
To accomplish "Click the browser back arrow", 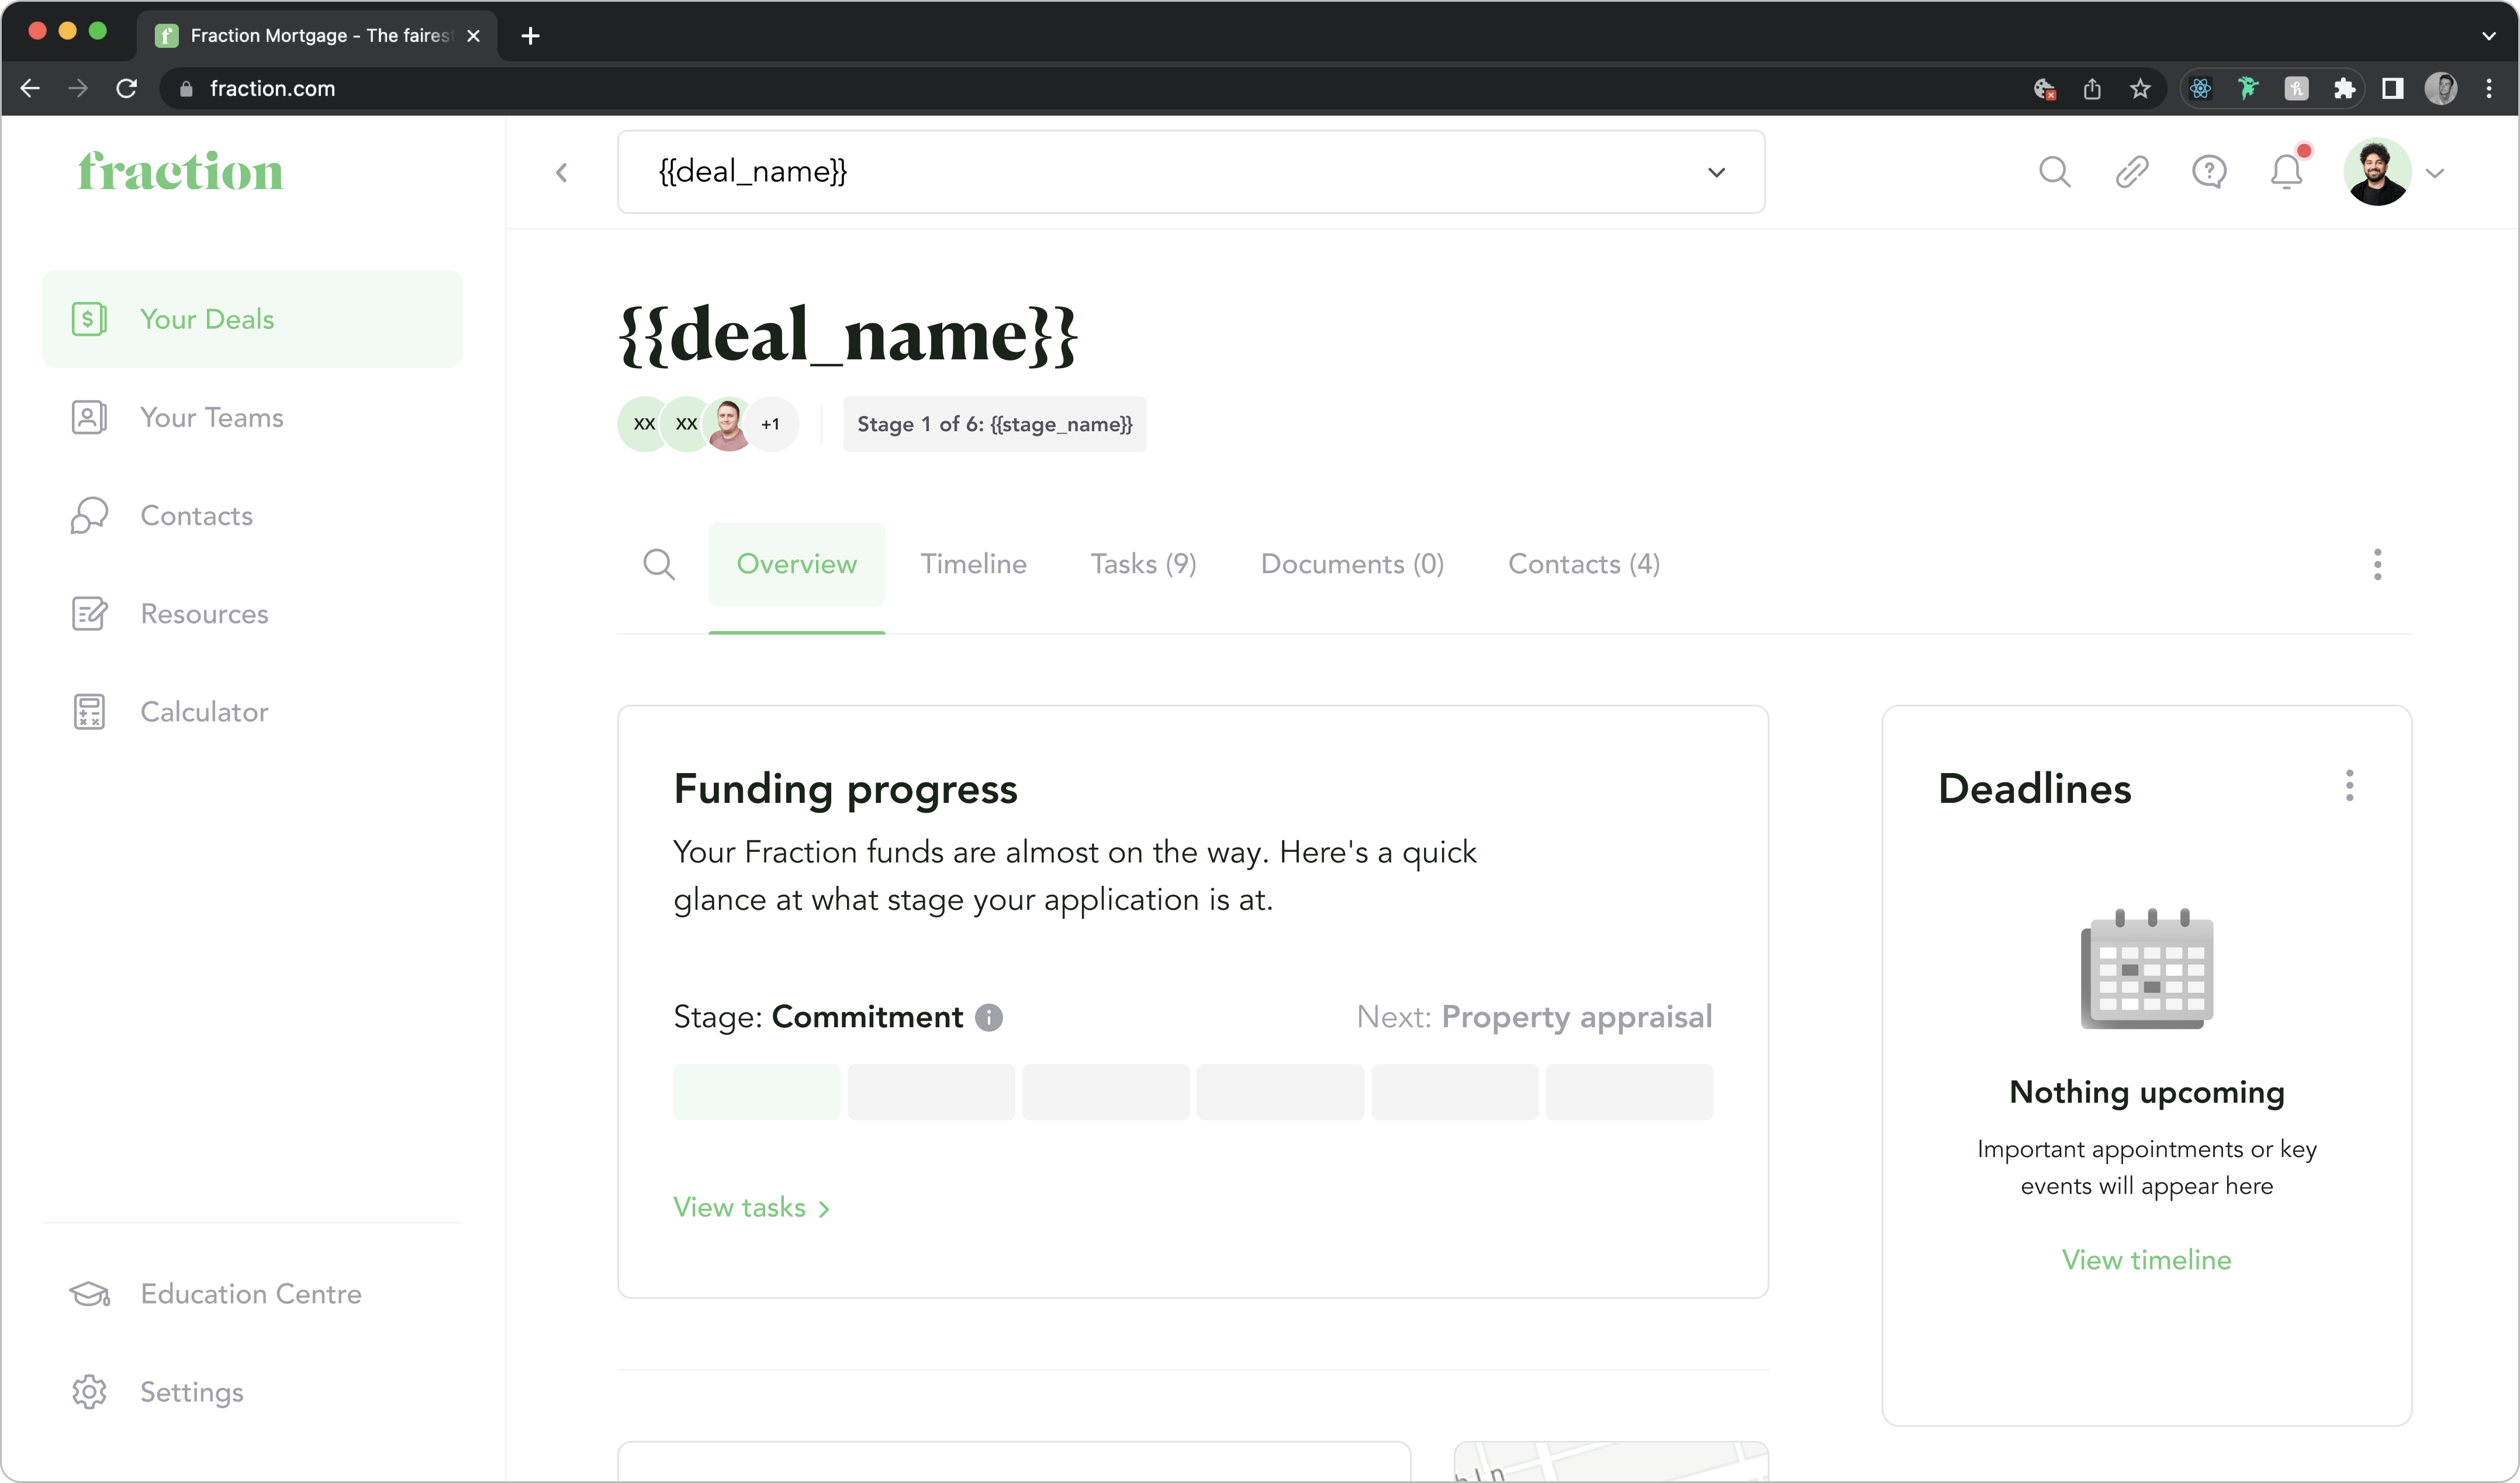I will tap(30, 88).
